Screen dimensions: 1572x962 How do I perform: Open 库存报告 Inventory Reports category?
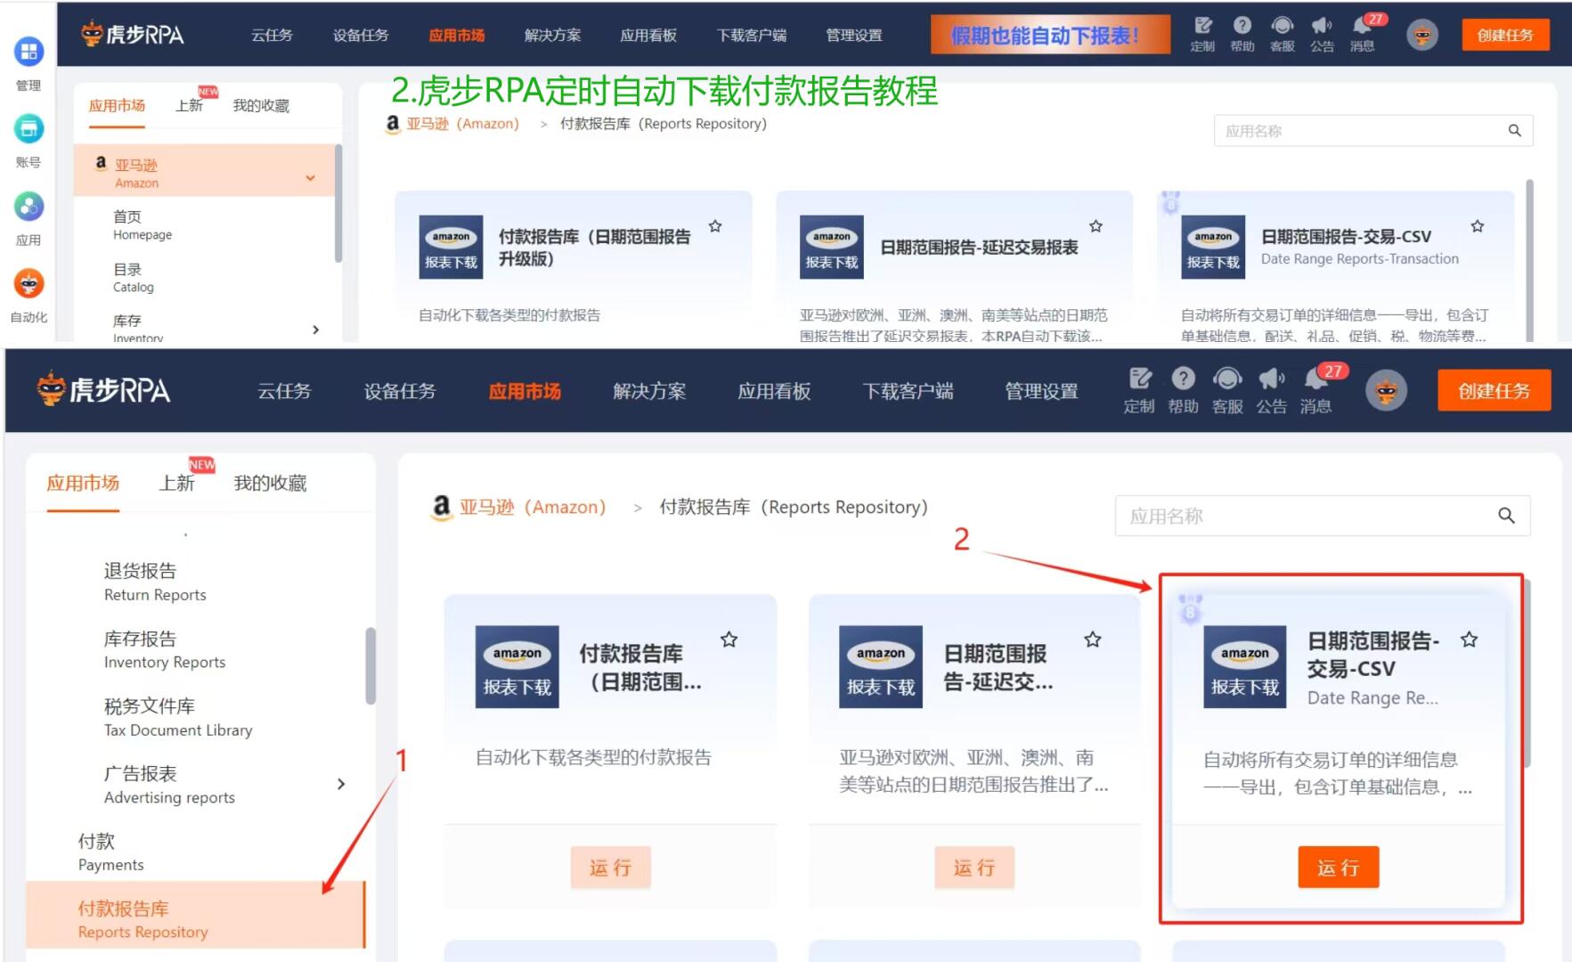click(165, 649)
